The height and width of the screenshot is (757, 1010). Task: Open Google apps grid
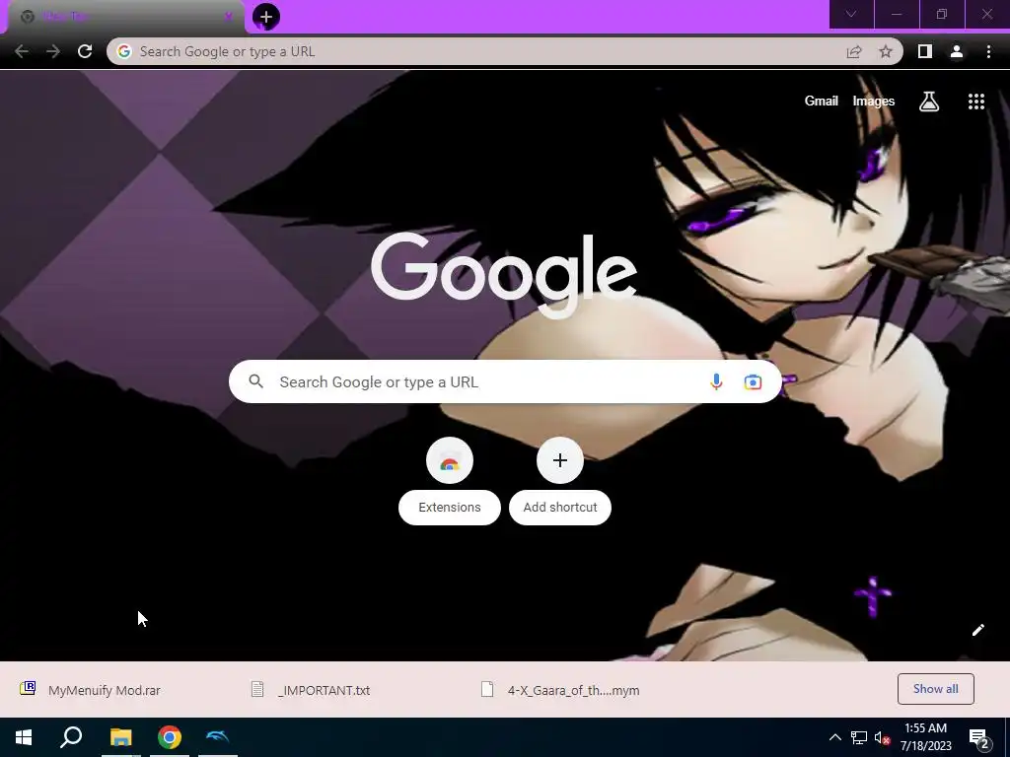pyautogui.click(x=976, y=102)
